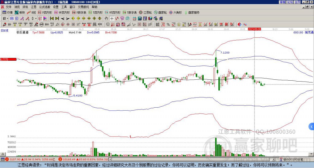The height and width of the screenshot is (168, 314).
Task: Click the blue side-panel chevron button
Action: (312, 127)
